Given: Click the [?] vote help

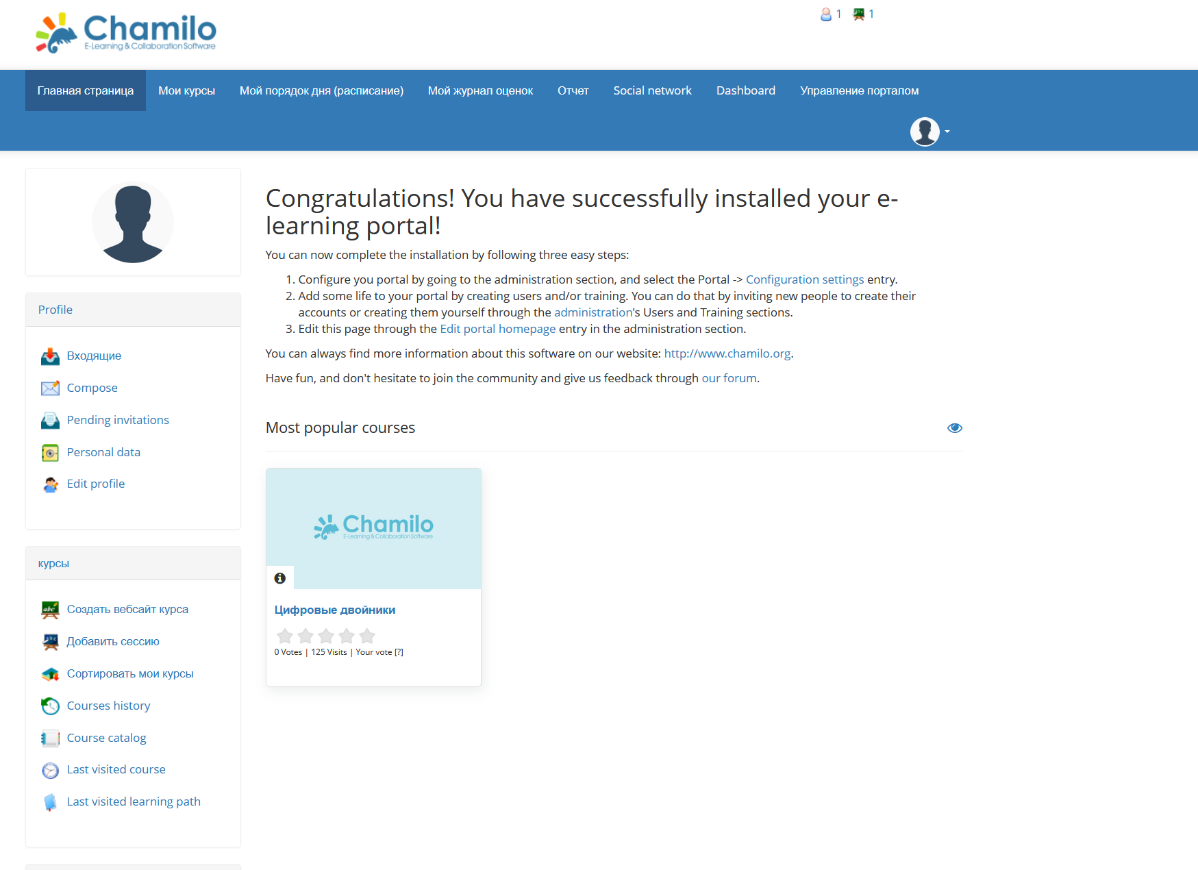Looking at the screenshot, I should pos(399,652).
